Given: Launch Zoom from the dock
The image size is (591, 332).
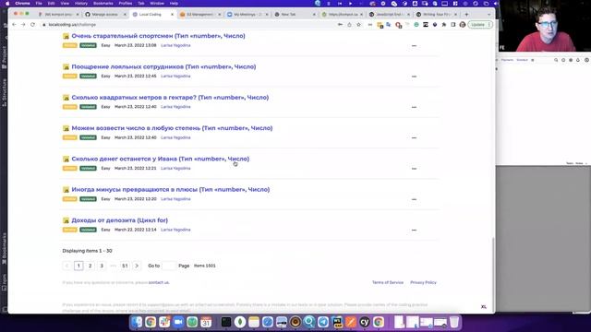Looking at the screenshot, I should coord(178,322).
